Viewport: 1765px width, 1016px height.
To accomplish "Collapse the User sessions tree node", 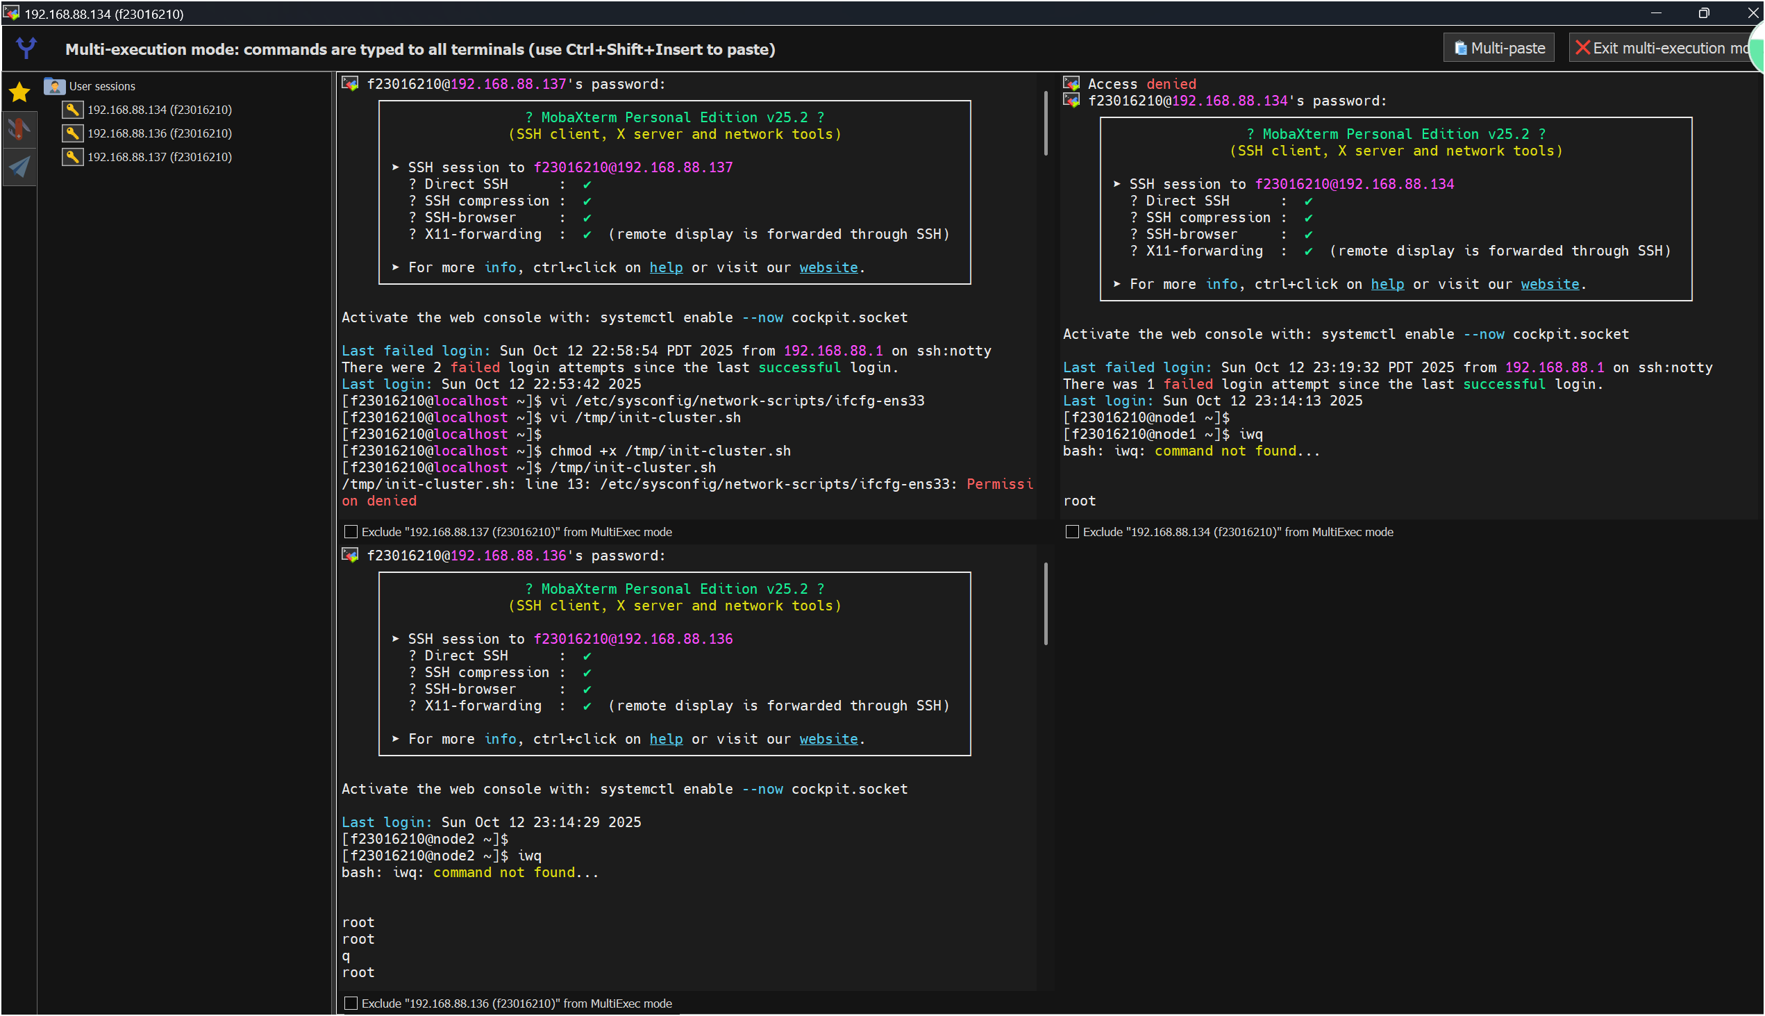I will [x=102, y=87].
